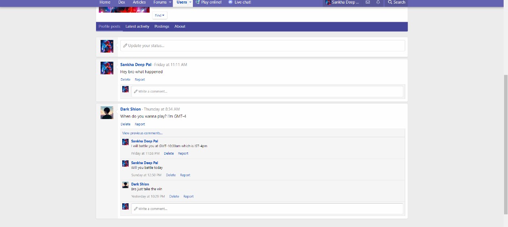Focus the Update your status field
508x227 pixels.
(262, 45)
